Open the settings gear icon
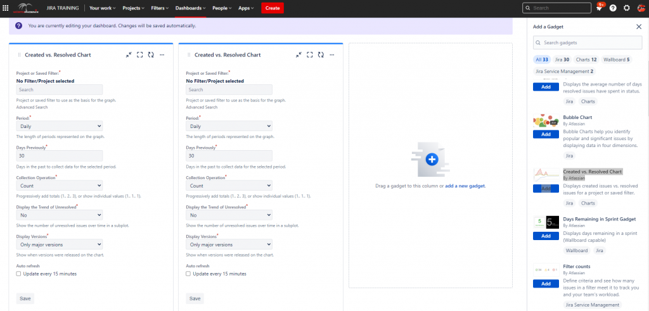The height and width of the screenshot is (311, 649). [x=627, y=8]
